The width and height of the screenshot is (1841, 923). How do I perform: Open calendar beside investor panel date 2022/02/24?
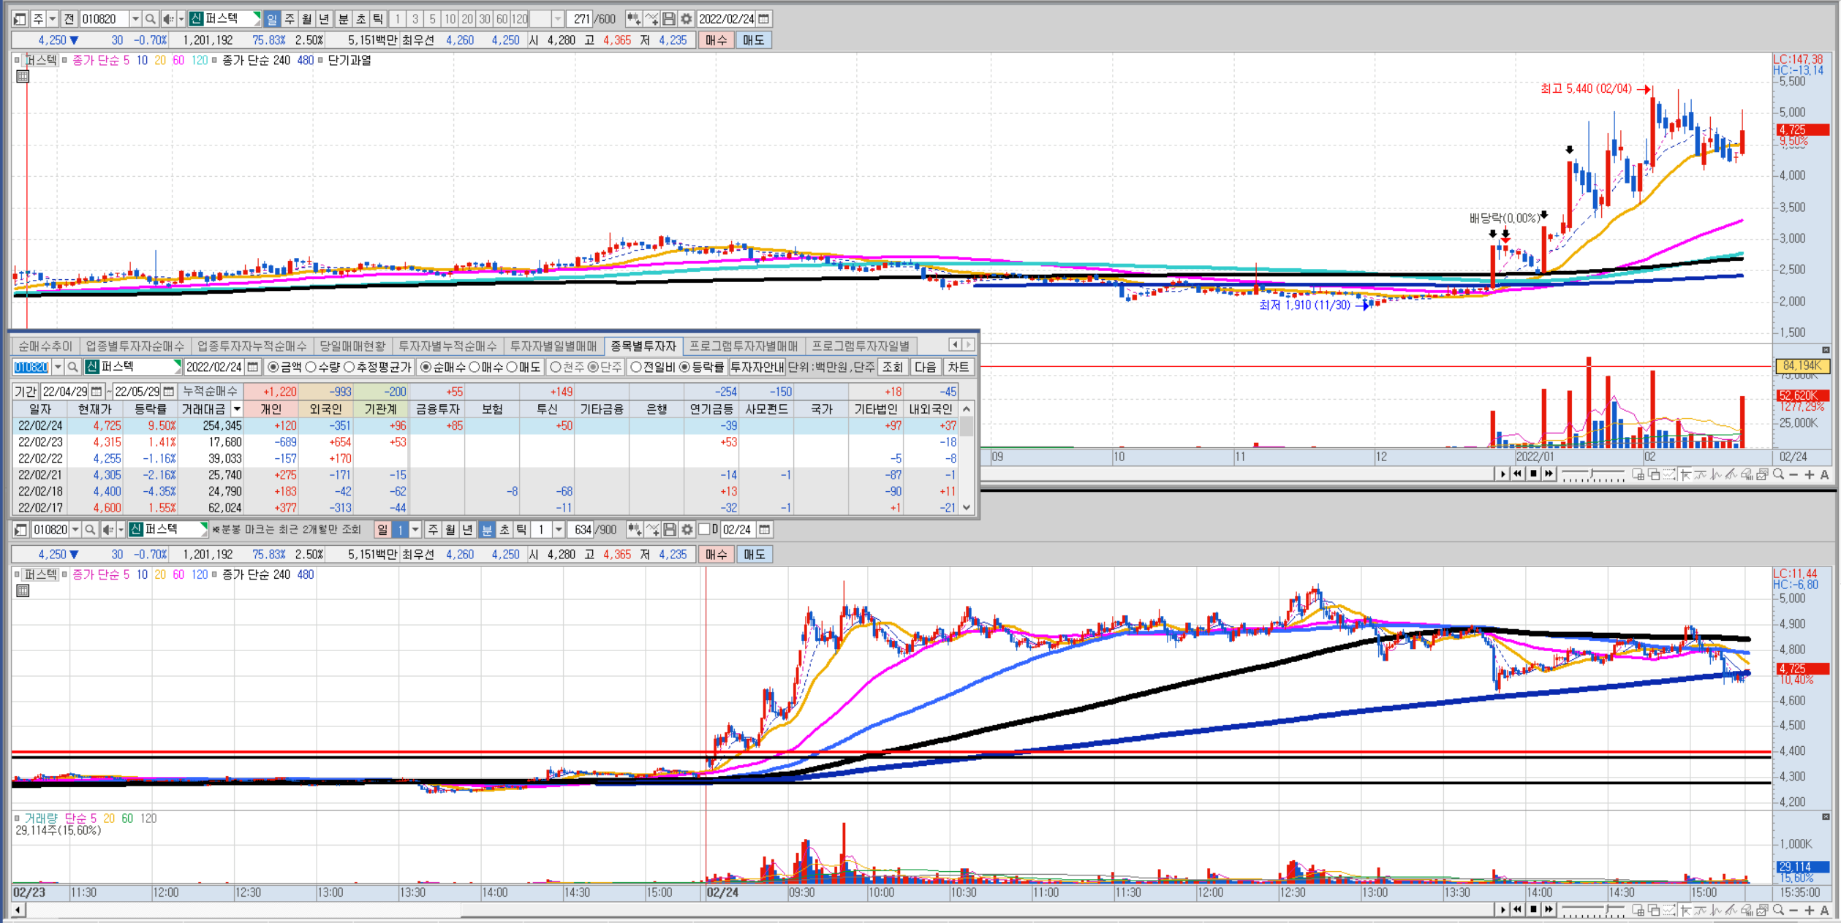coord(253,367)
